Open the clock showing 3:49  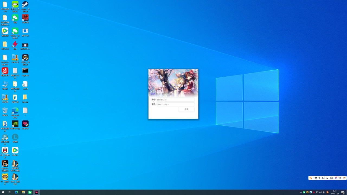point(335,192)
